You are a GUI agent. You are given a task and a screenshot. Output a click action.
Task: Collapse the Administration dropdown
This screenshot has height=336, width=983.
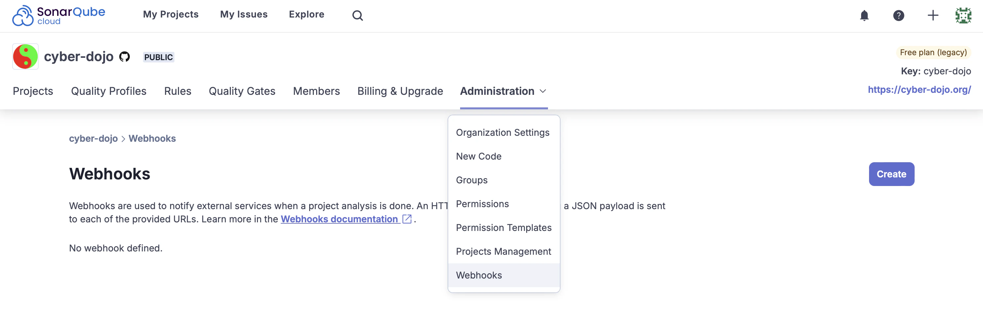pos(503,91)
